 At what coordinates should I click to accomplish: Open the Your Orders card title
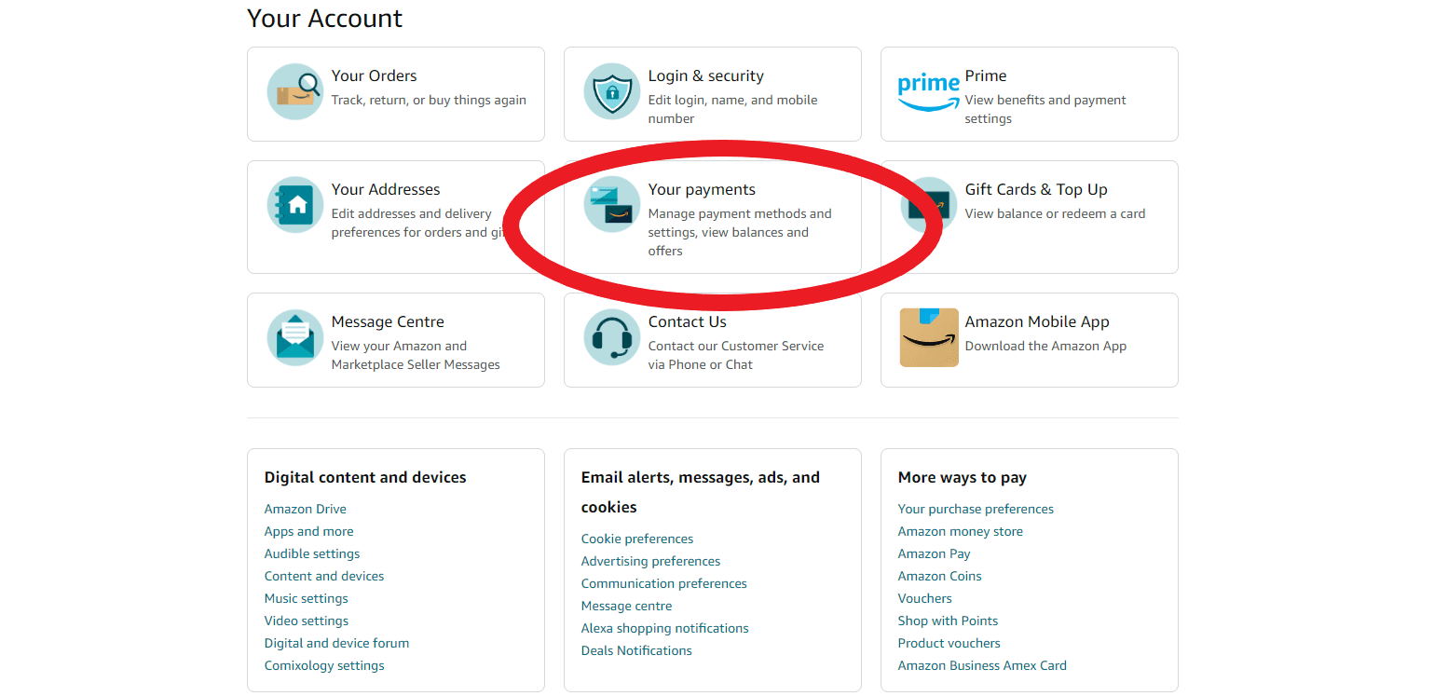(374, 75)
